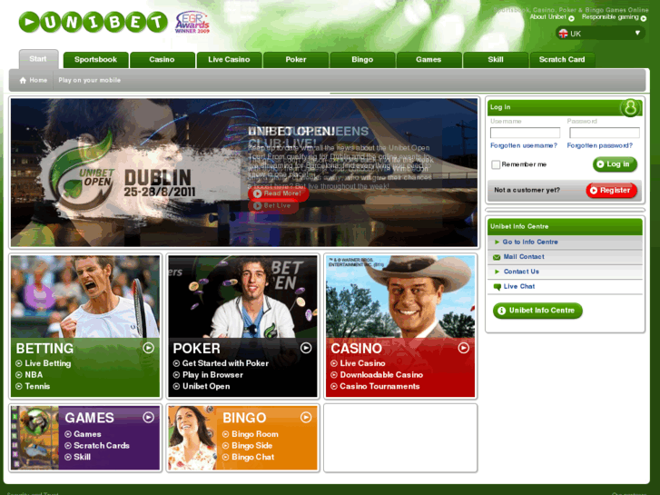Click the bullet icon next to NBA
The image size is (660, 495).
19,375
